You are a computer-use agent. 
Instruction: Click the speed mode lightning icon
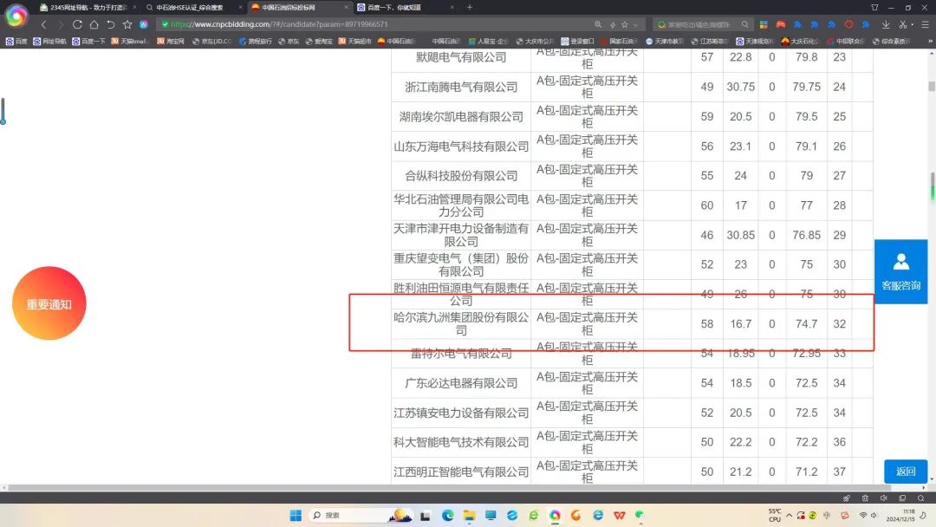pos(613,24)
